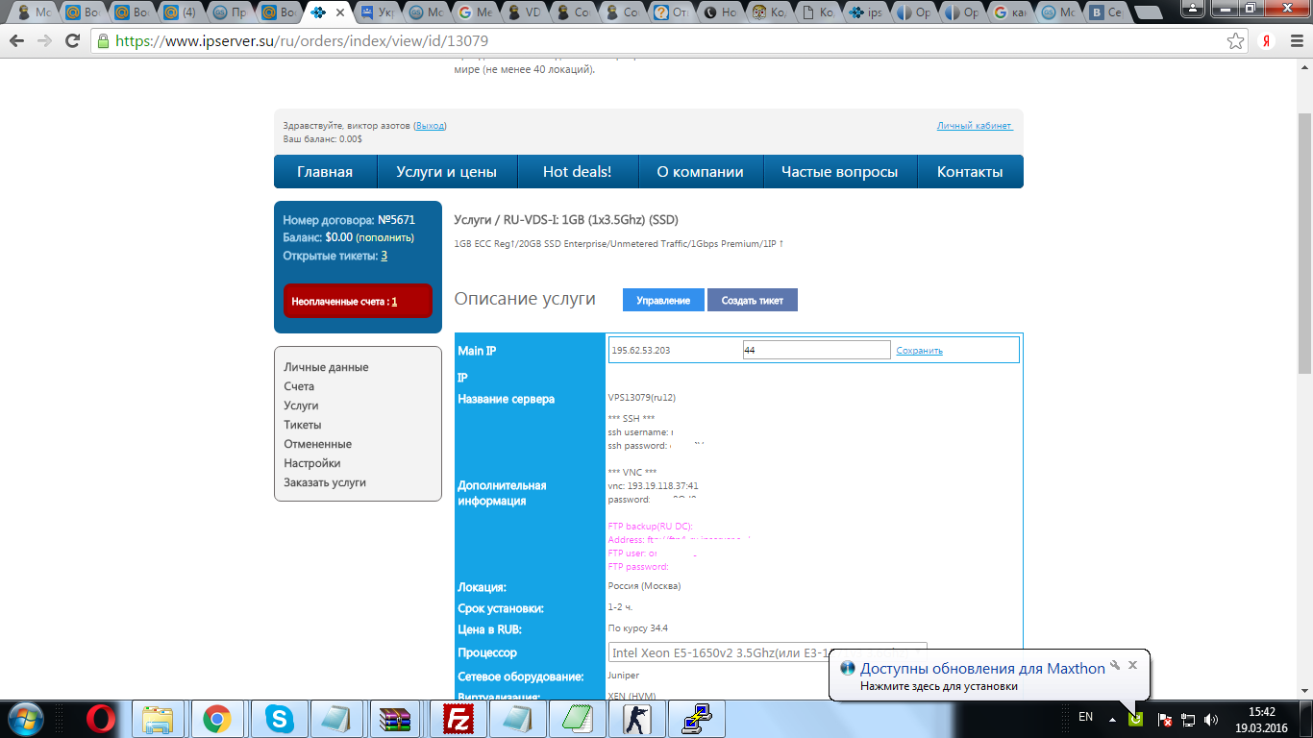Viewport: 1313px width, 738px height.
Task: Open the taskbar clock and date
Action: [x=1261, y=720]
